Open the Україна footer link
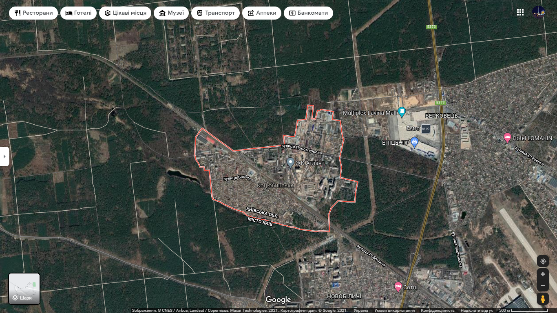Viewport: 557px width, 313px height. pos(361,311)
